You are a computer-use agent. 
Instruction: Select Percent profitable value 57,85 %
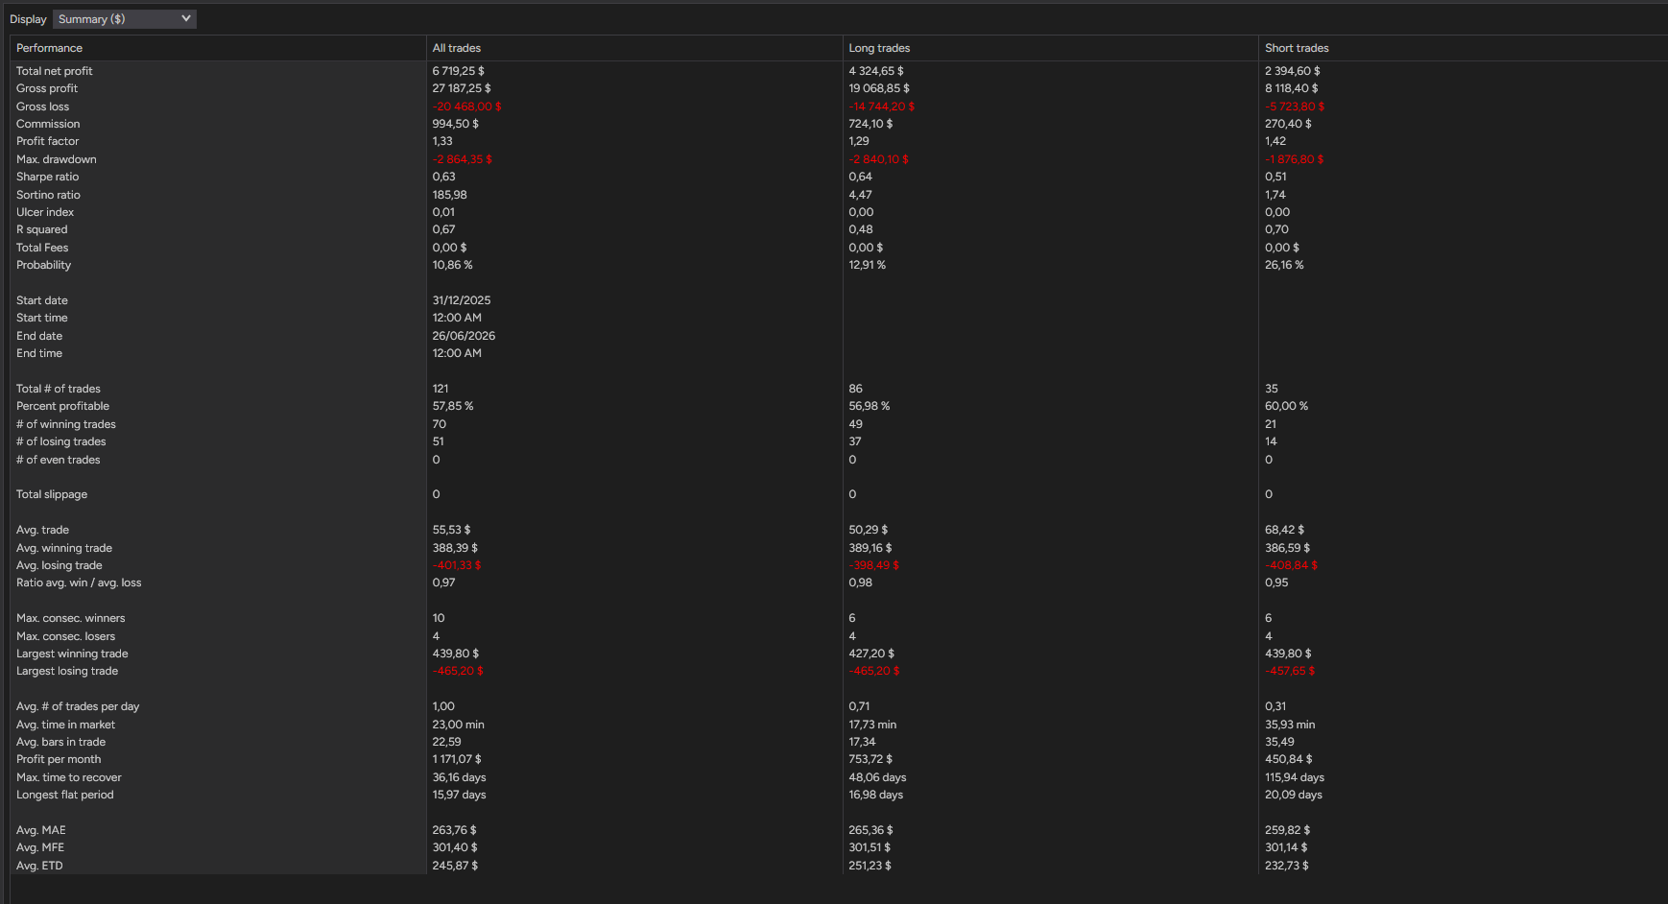click(x=453, y=406)
